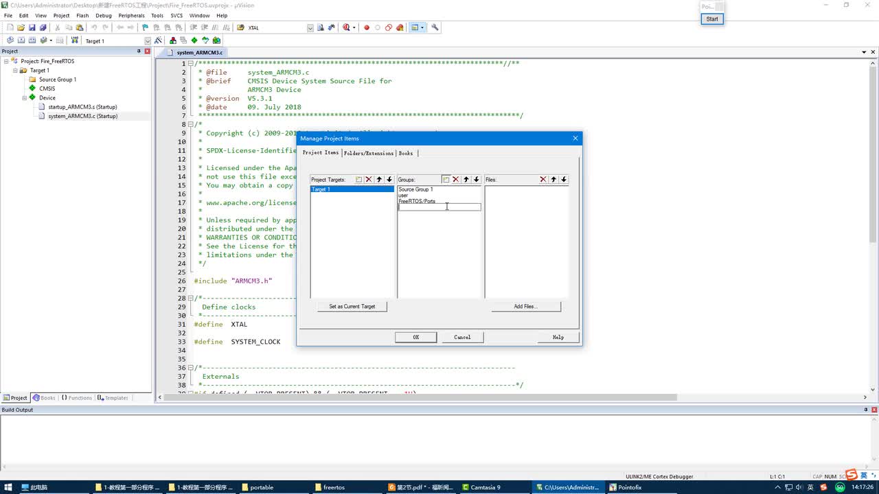This screenshot has width=879, height=494.
Task: Open the Target 1 selection dropdown
Action: 147,40
